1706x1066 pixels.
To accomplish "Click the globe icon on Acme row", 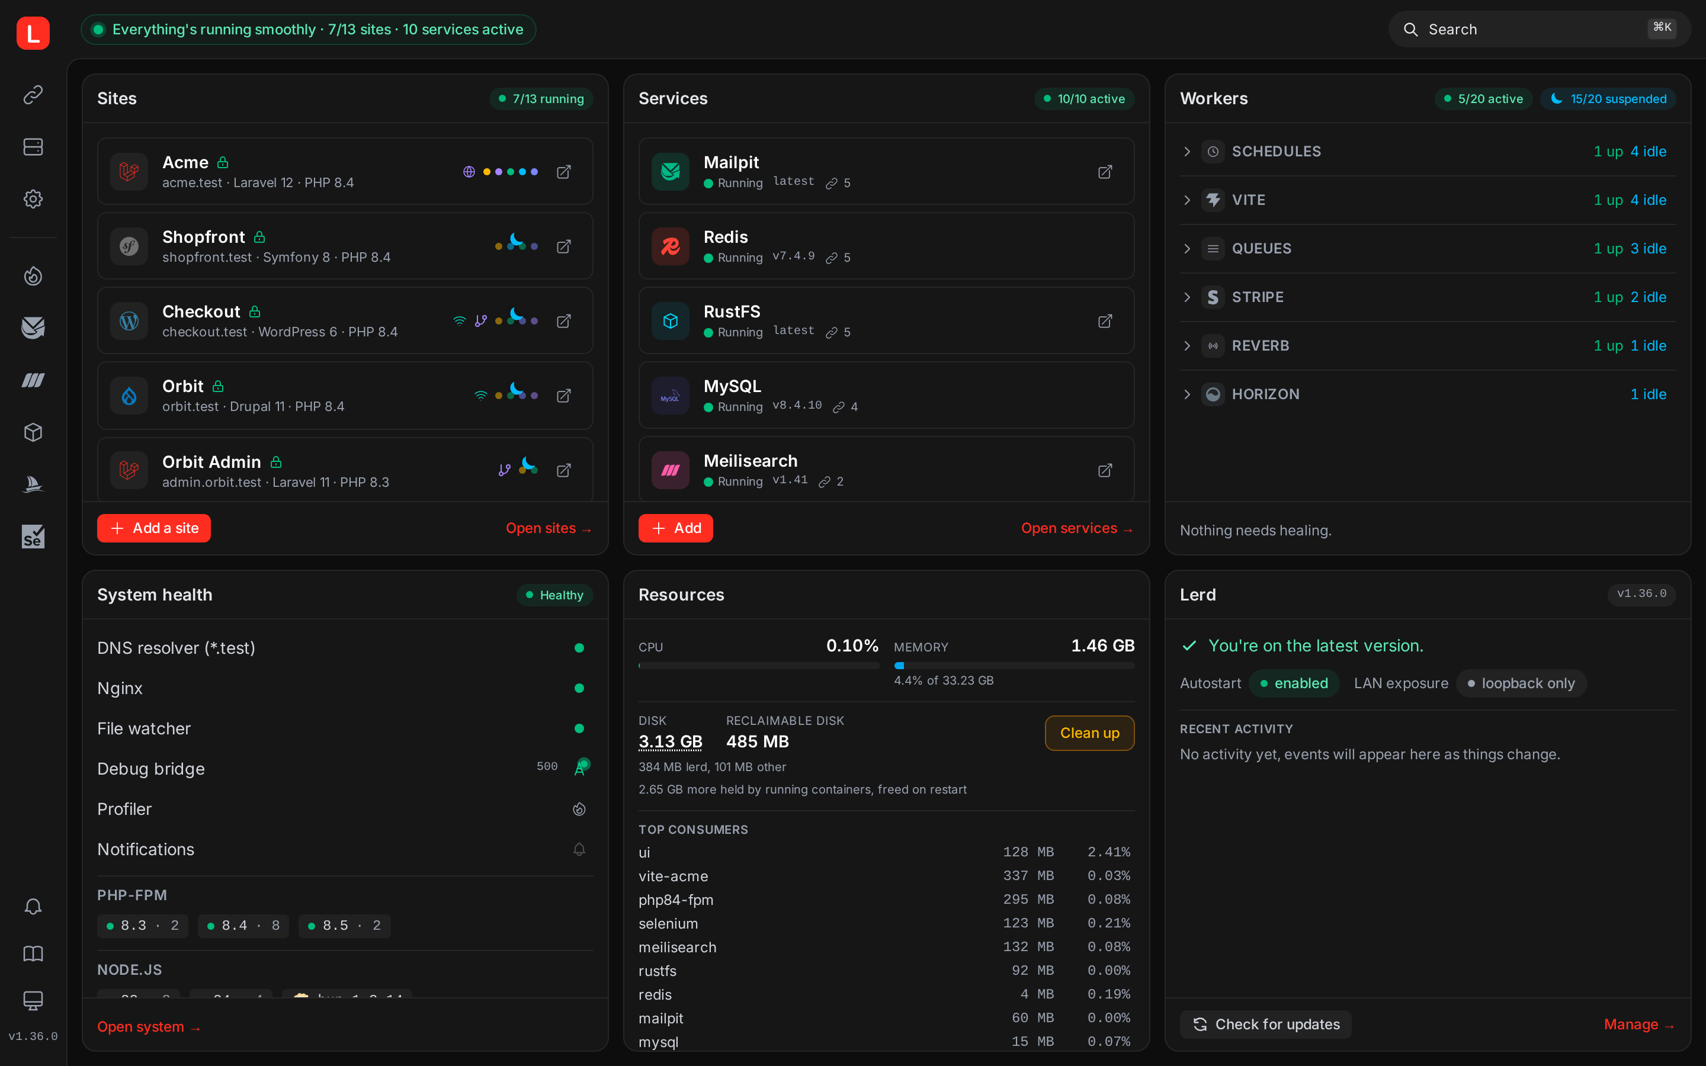I will 469,172.
